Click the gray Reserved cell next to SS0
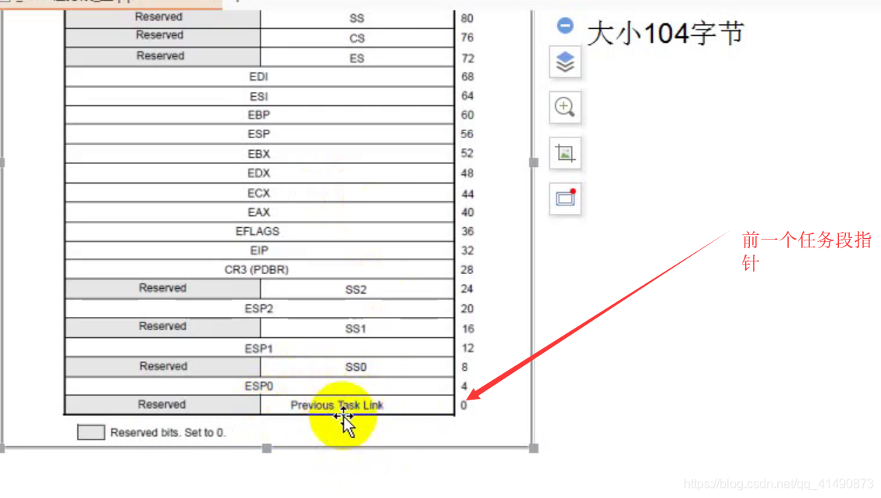Screen dimensions: 881x498 (x=162, y=366)
